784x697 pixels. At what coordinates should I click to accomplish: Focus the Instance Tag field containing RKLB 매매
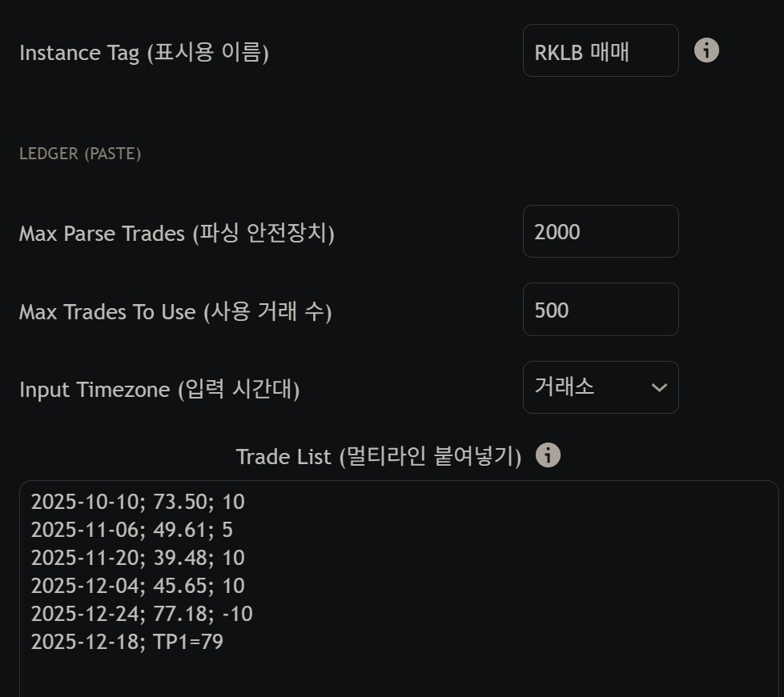(x=600, y=51)
